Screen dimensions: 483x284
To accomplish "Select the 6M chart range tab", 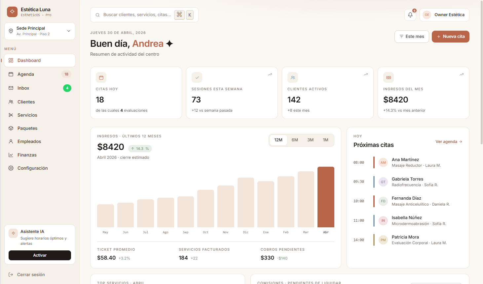I will click(295, 140).
